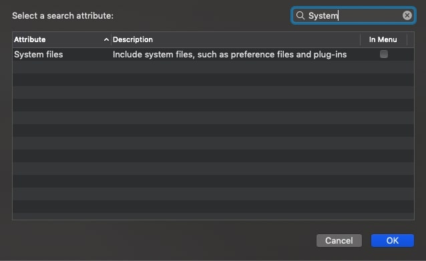Dismiss the dialog with Cancel

339,240
